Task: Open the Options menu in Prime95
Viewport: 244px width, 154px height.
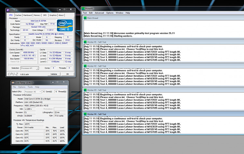Action: pyautogui.click(x=110, y=13)
